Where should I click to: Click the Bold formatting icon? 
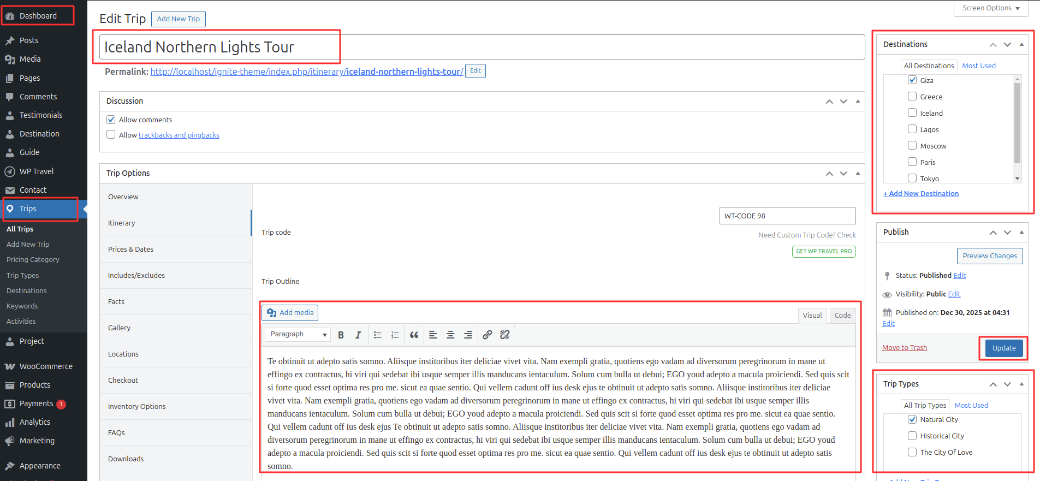click(341, 335)
